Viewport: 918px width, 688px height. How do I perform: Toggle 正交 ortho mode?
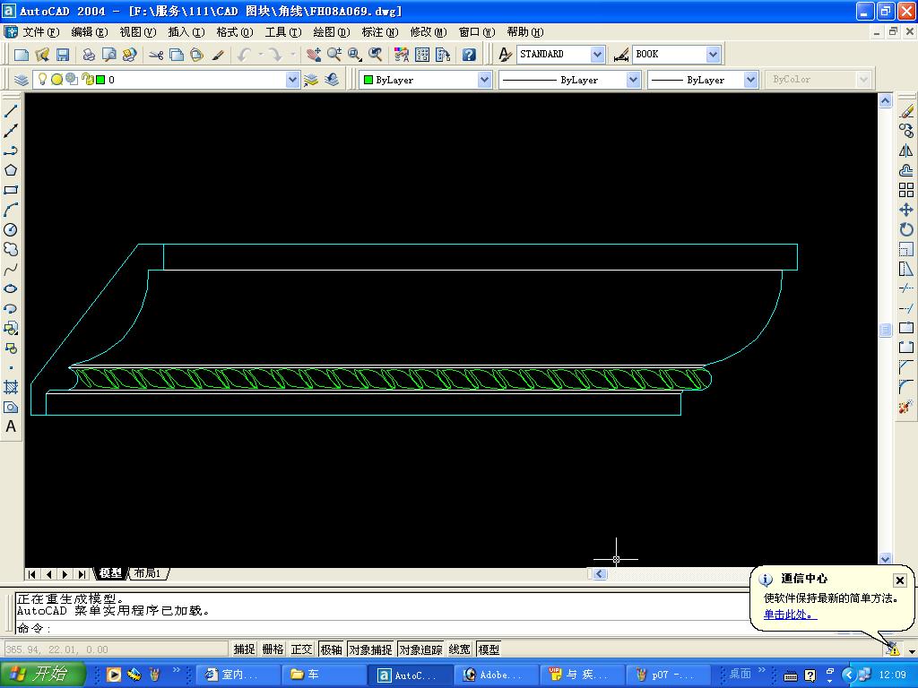click(x=301, y=649)
